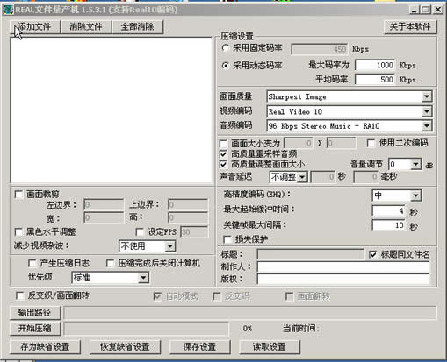Screen dimensions: 447x362
Task: Toggle the 使用二次编码 checkbox
Action: click(x=371, y=143)
